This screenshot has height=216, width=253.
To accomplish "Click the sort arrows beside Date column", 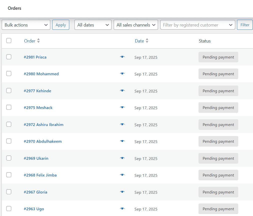I will pyautogui.click(x=147, y=41).
